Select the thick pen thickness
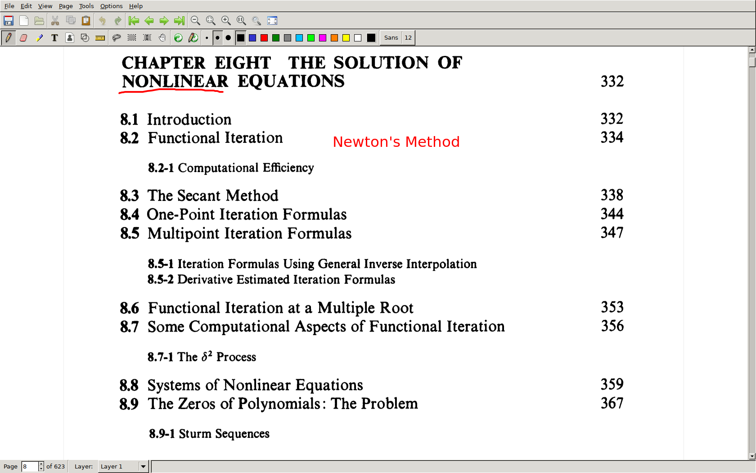The image size is (756, 473). coord(228,38)
